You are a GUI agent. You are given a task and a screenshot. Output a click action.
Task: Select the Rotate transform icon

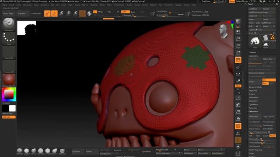pyautogui.click(x=75, y=14)
